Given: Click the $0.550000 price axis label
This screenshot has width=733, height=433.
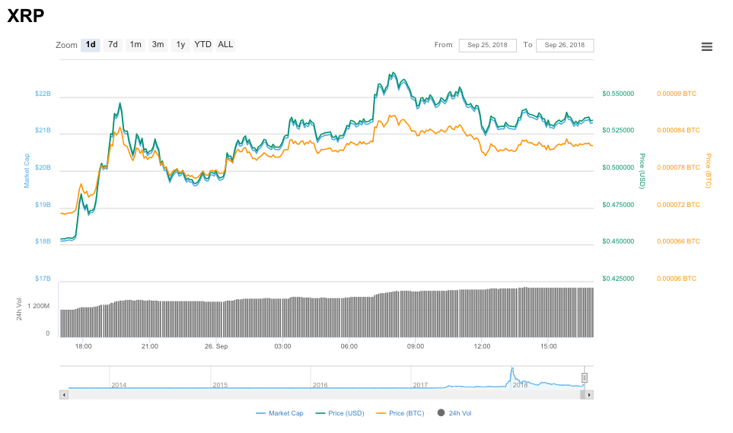Looking at the screenshot, I should [x=618, y=94].
